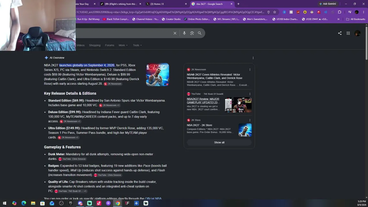Open Google Lens image search
368x207 pixels.
point(192,33)
